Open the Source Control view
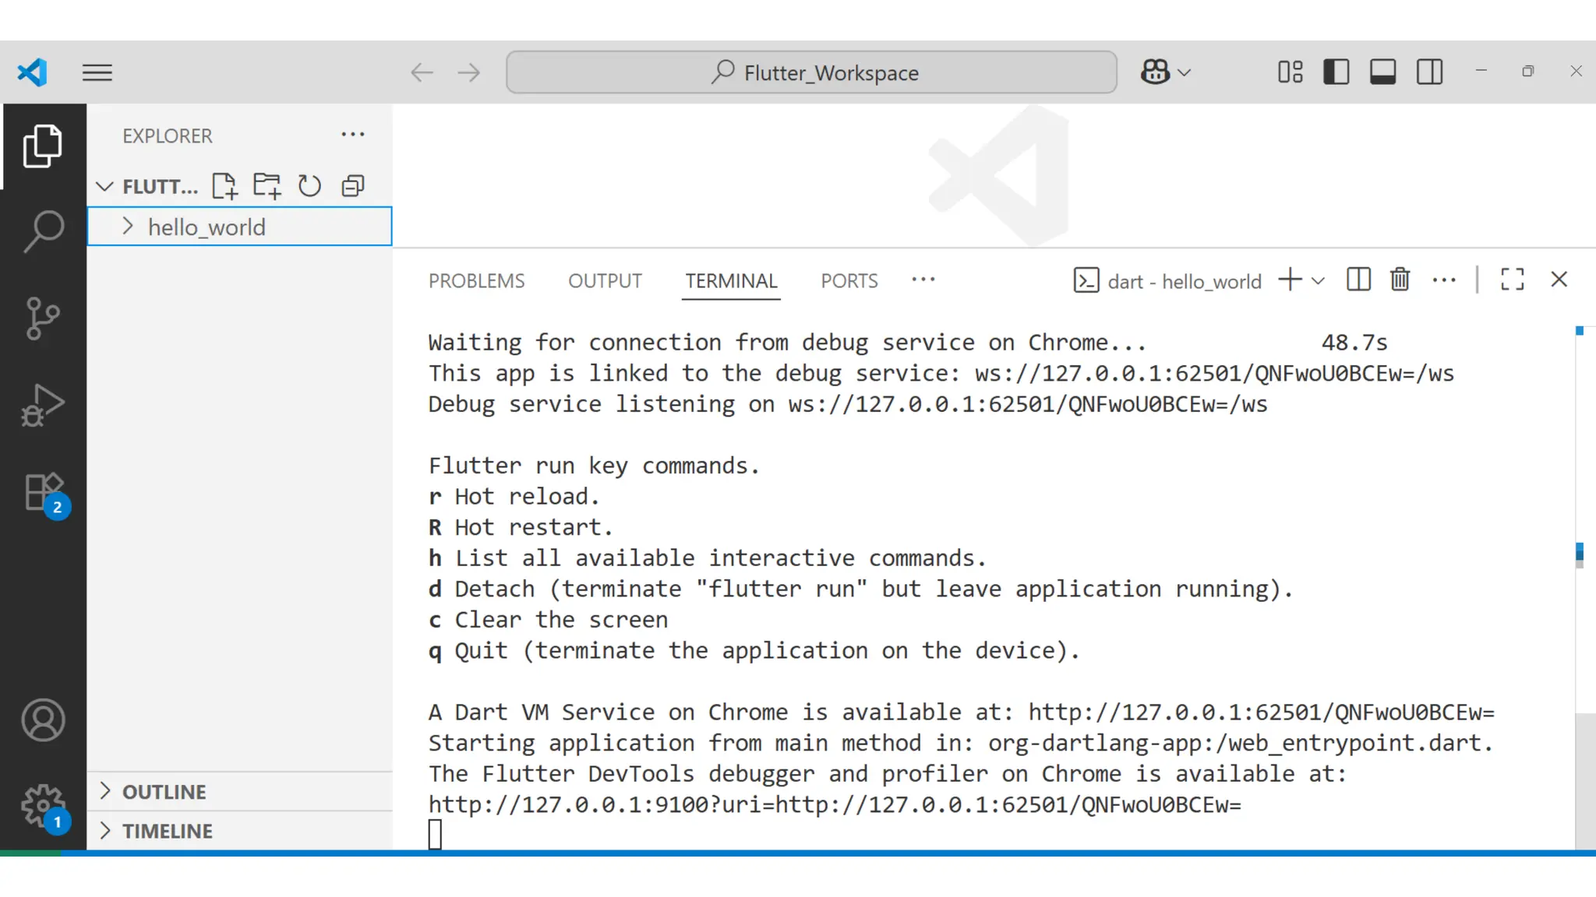Image resolution: width=1596 pixels, height=897 pixels. (x=43, y=318)
